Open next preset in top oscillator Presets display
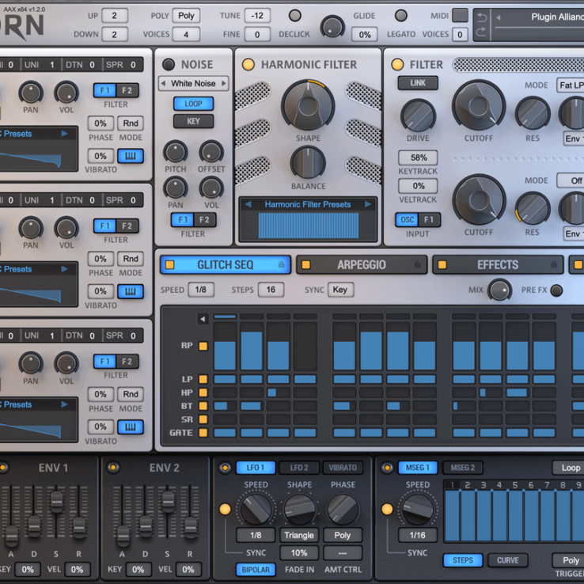The width and height of the screenshot is (584, 584). (65, 133)
